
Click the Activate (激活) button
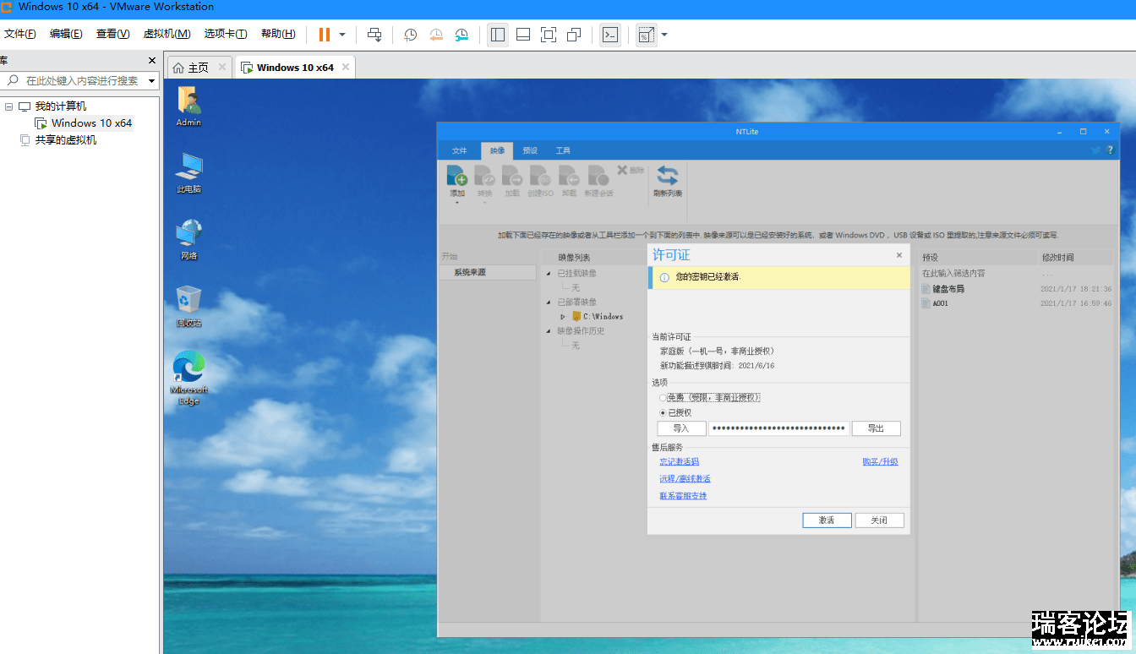tap(827, 520)
